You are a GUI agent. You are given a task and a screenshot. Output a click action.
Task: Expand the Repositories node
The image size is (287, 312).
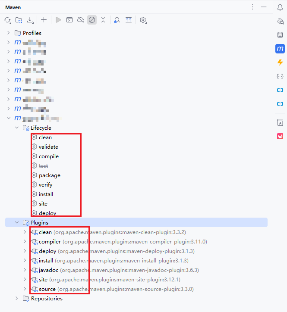click(x=17, y=299)
